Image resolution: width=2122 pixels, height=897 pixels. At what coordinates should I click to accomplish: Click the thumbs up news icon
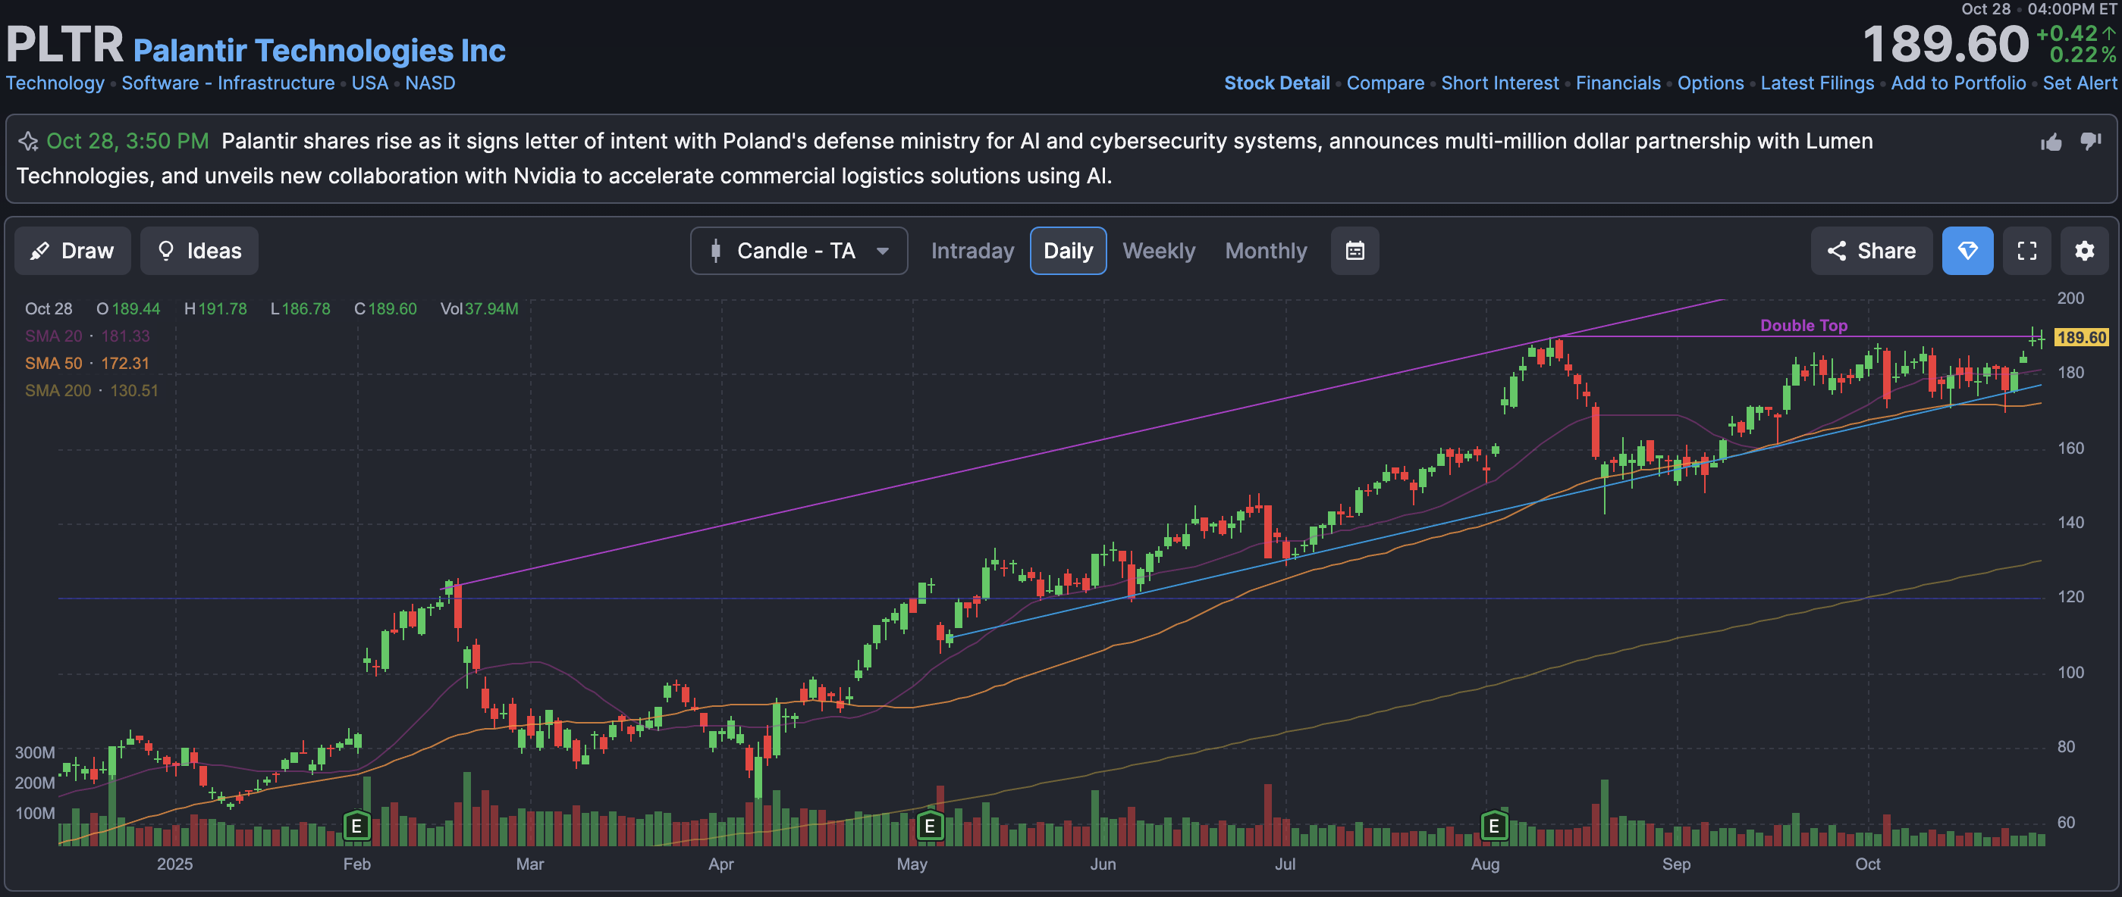[x=2051, y=142]
